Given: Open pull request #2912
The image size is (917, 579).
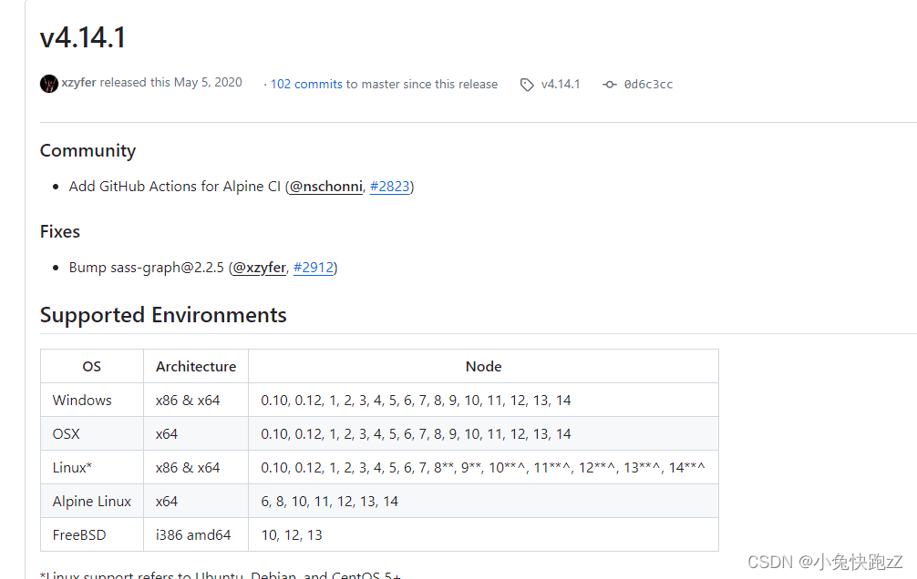Looking at the screenshot, I should [x=314, y=268].
